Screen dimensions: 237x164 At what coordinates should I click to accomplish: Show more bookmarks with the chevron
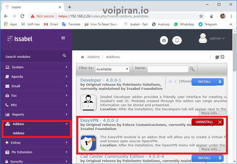pos(231,24)
